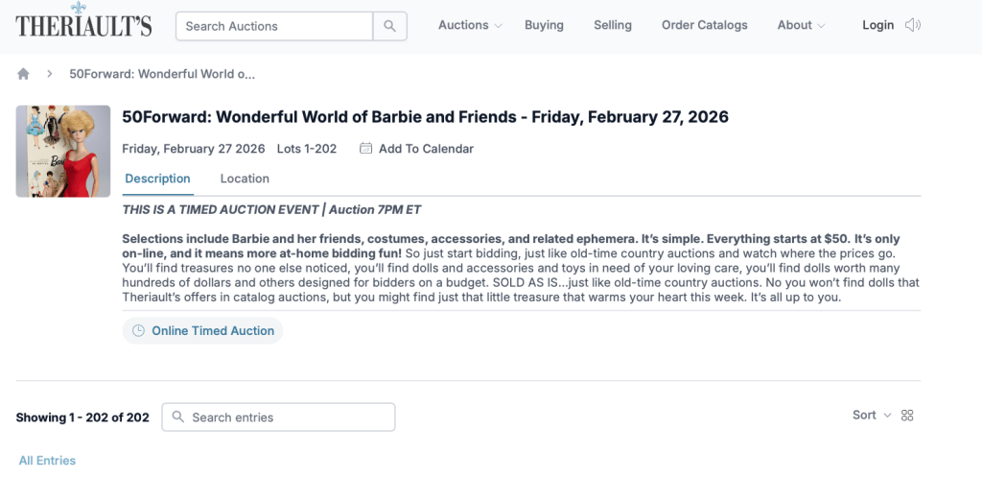
Task: Click the clock icon in Online Timed Auction
Action: click(138, 331)
